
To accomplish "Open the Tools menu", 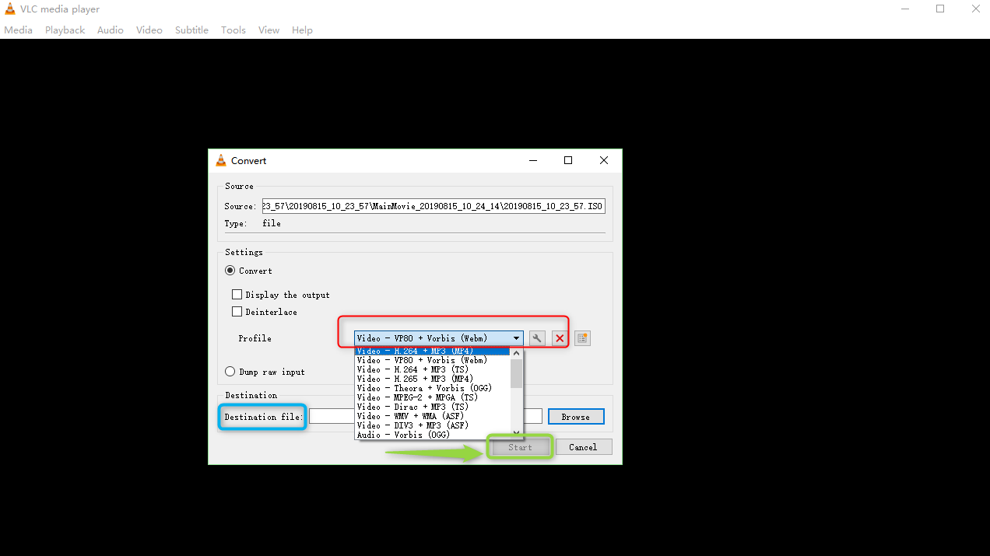I will pyautogui.click(x=233, y=30).
